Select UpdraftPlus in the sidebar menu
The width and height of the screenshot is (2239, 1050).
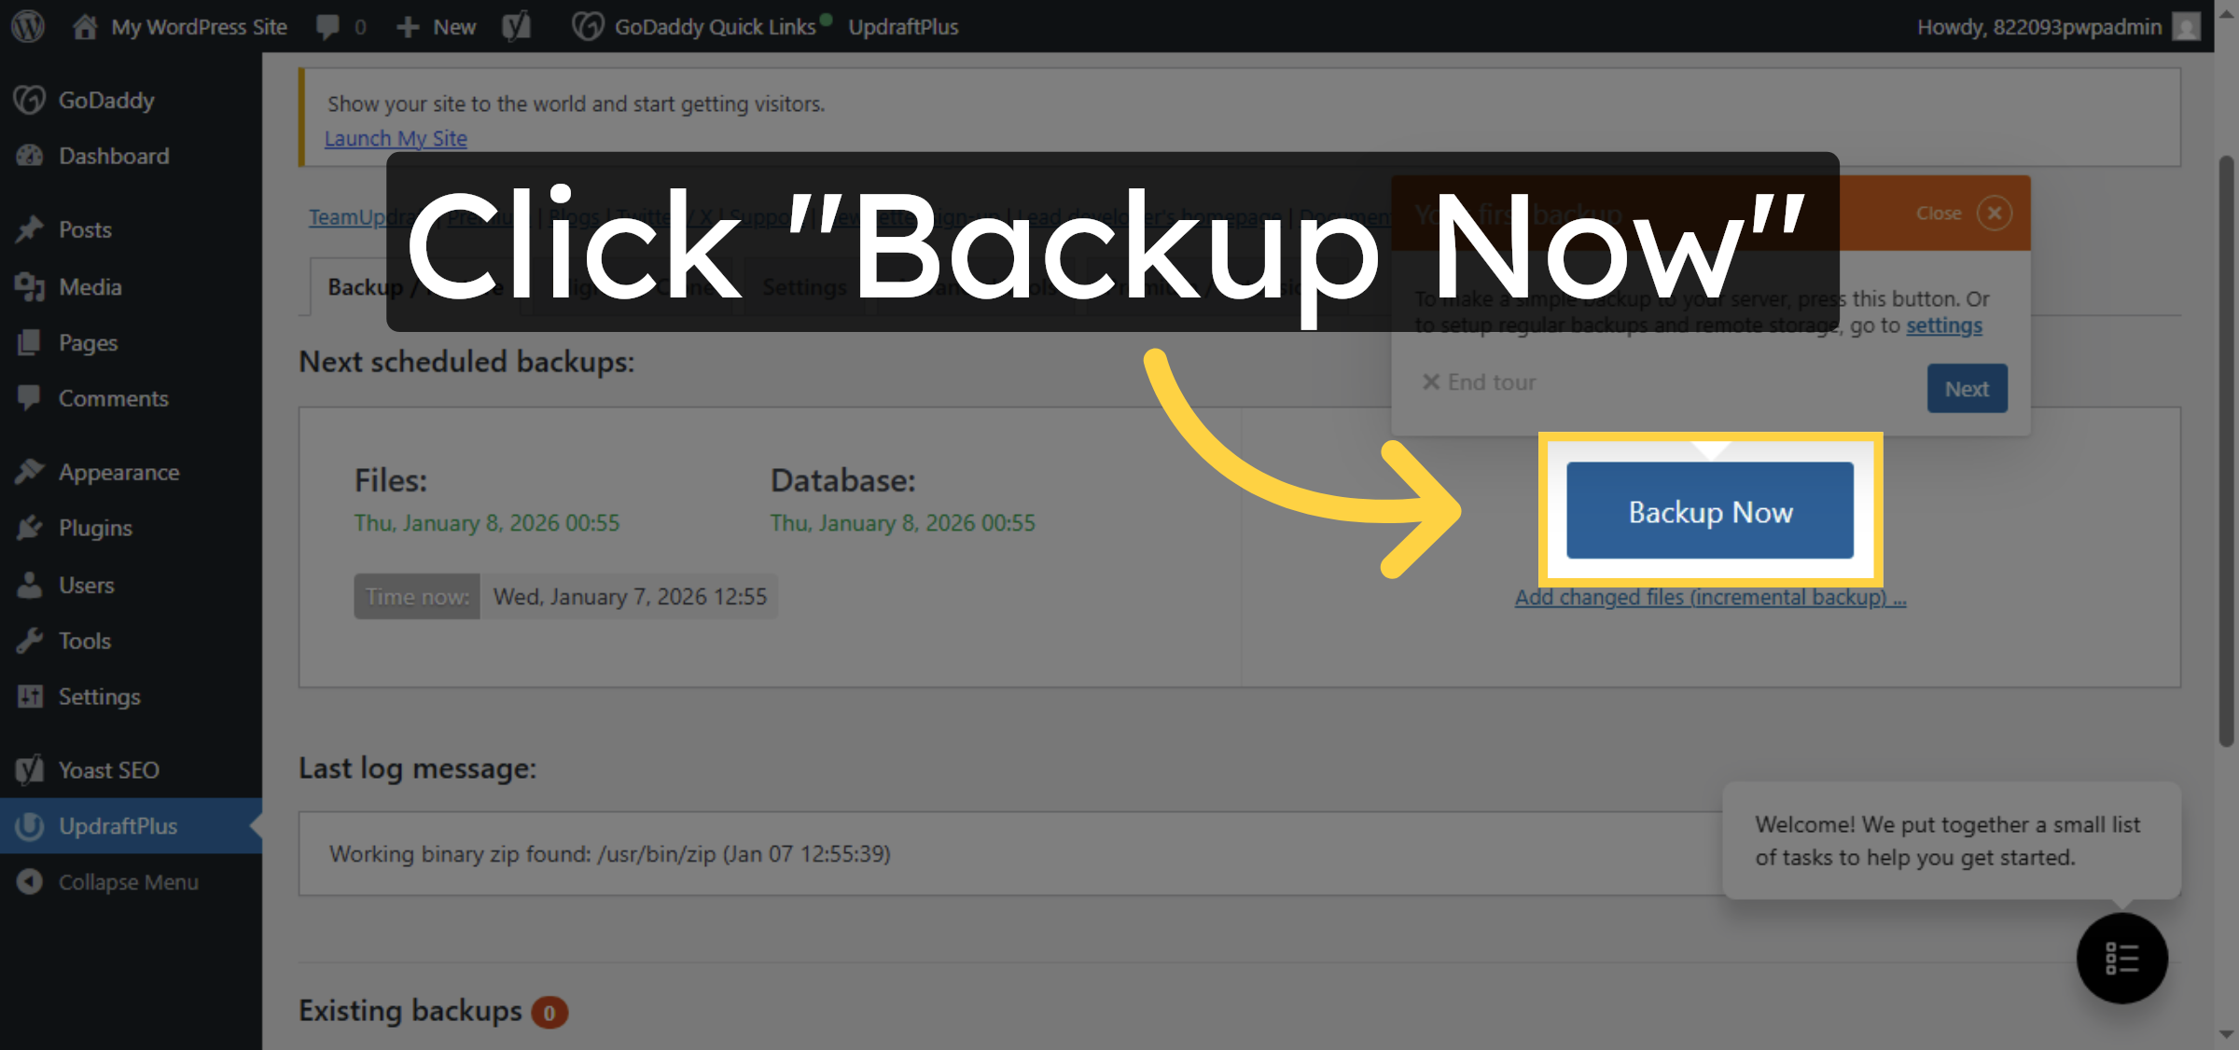(x=118, y=826)
